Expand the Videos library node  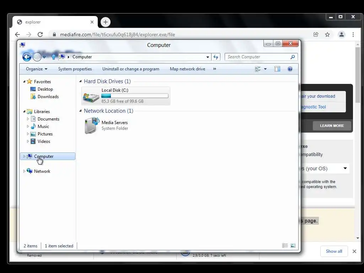tap(28, 141)
